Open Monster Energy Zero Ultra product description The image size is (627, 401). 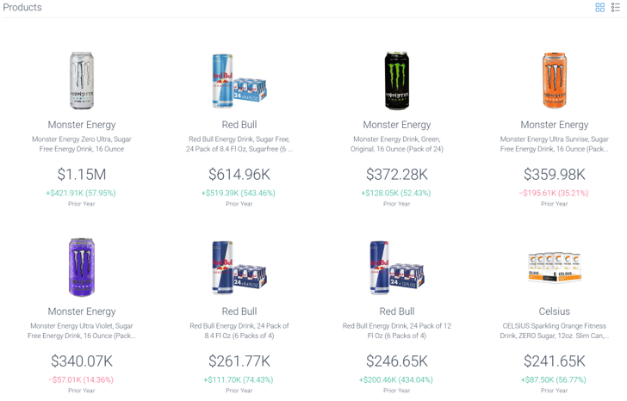tap(82, 144)
